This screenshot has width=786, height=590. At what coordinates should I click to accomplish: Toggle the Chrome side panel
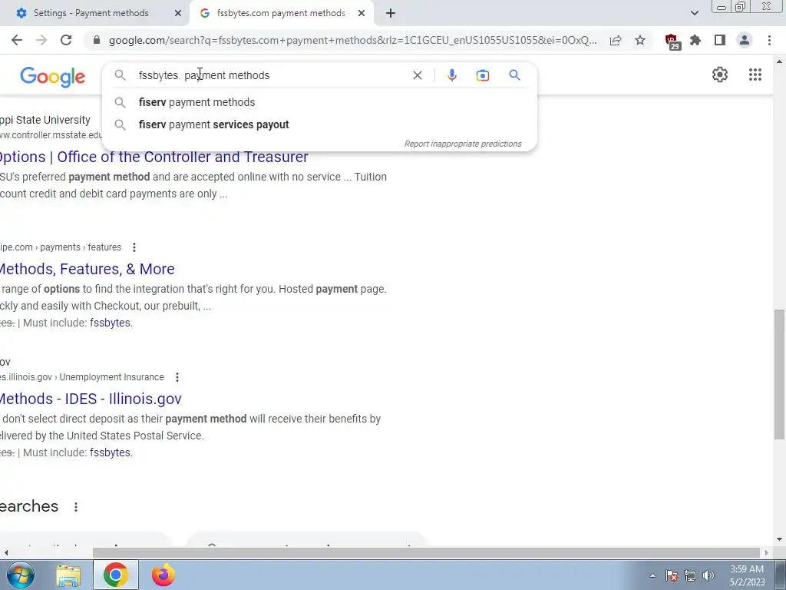click(x=720, y=40)
